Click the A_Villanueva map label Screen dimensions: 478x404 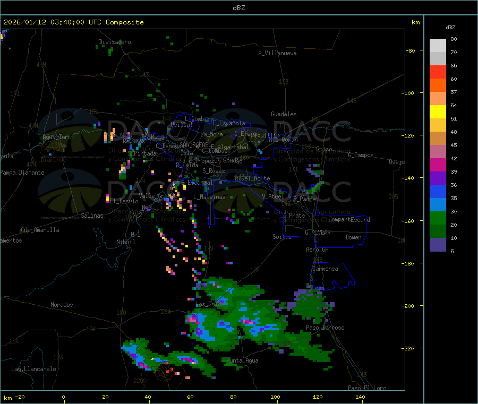(277, 53)
